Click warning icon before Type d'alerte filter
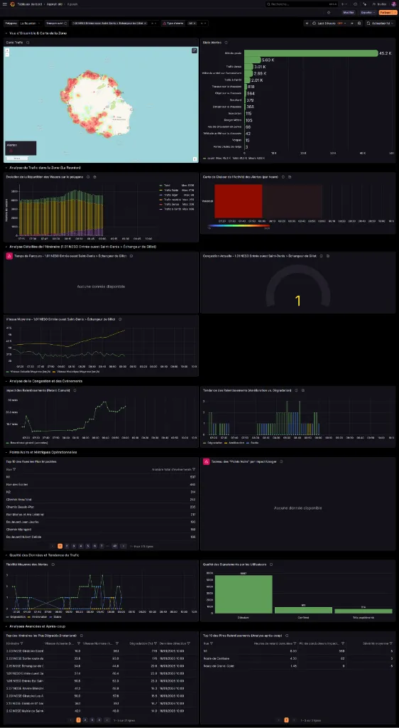Image resolution: width=399 pixels, height=728 pixels. coord(165,23)
